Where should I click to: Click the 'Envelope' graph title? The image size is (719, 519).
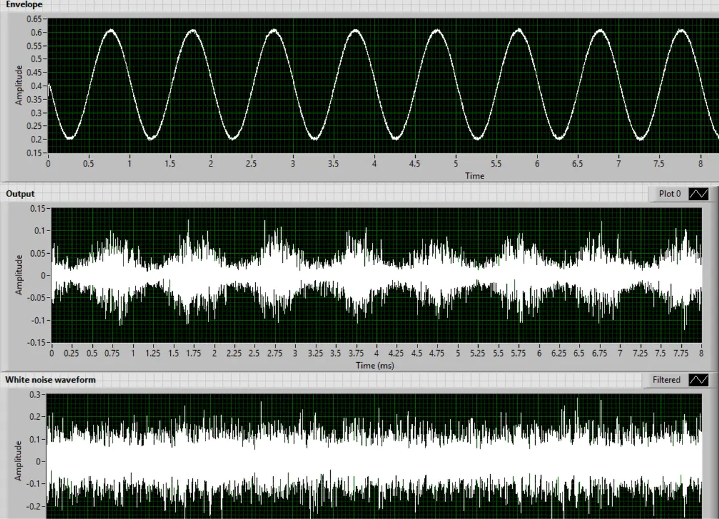(x=24, y=5)
